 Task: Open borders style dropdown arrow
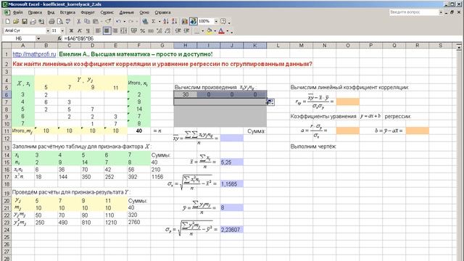pyautogui.click(x=203, y=30)
